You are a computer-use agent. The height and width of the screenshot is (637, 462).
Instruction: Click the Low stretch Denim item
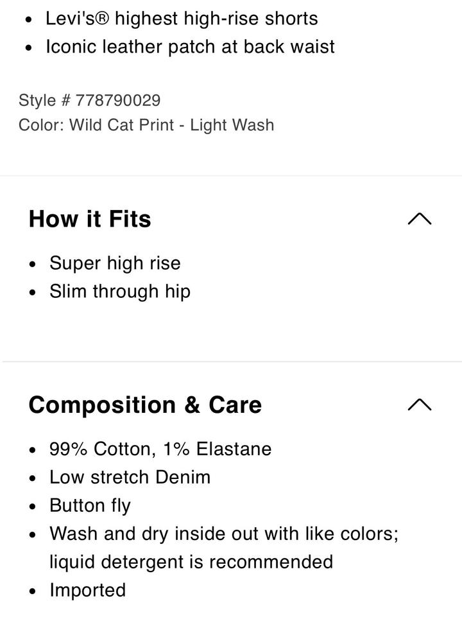coord(130,477)
